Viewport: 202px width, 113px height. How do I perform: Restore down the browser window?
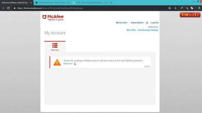coord(198,2)
